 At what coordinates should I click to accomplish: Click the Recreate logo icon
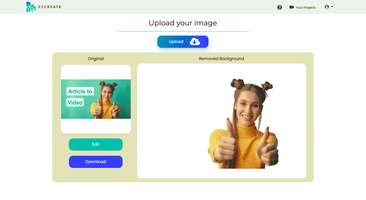(31, 7)
